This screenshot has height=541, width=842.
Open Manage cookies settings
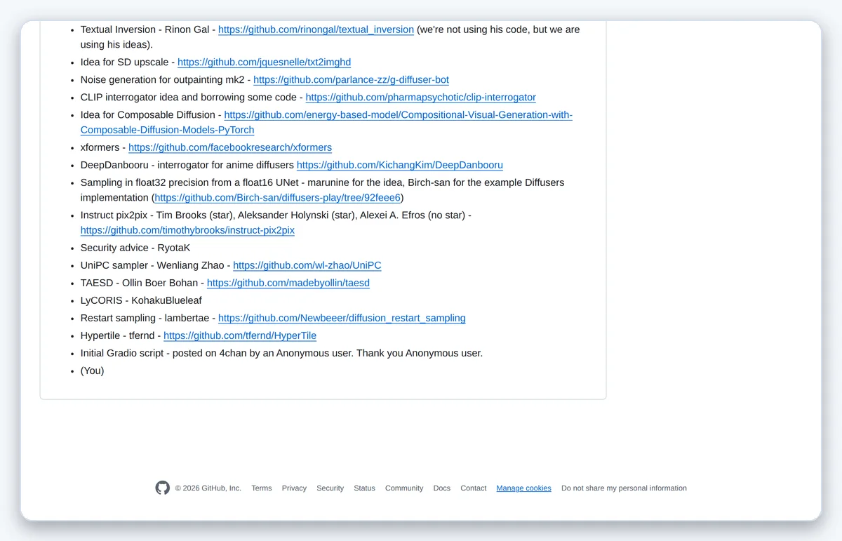point(524,488)
